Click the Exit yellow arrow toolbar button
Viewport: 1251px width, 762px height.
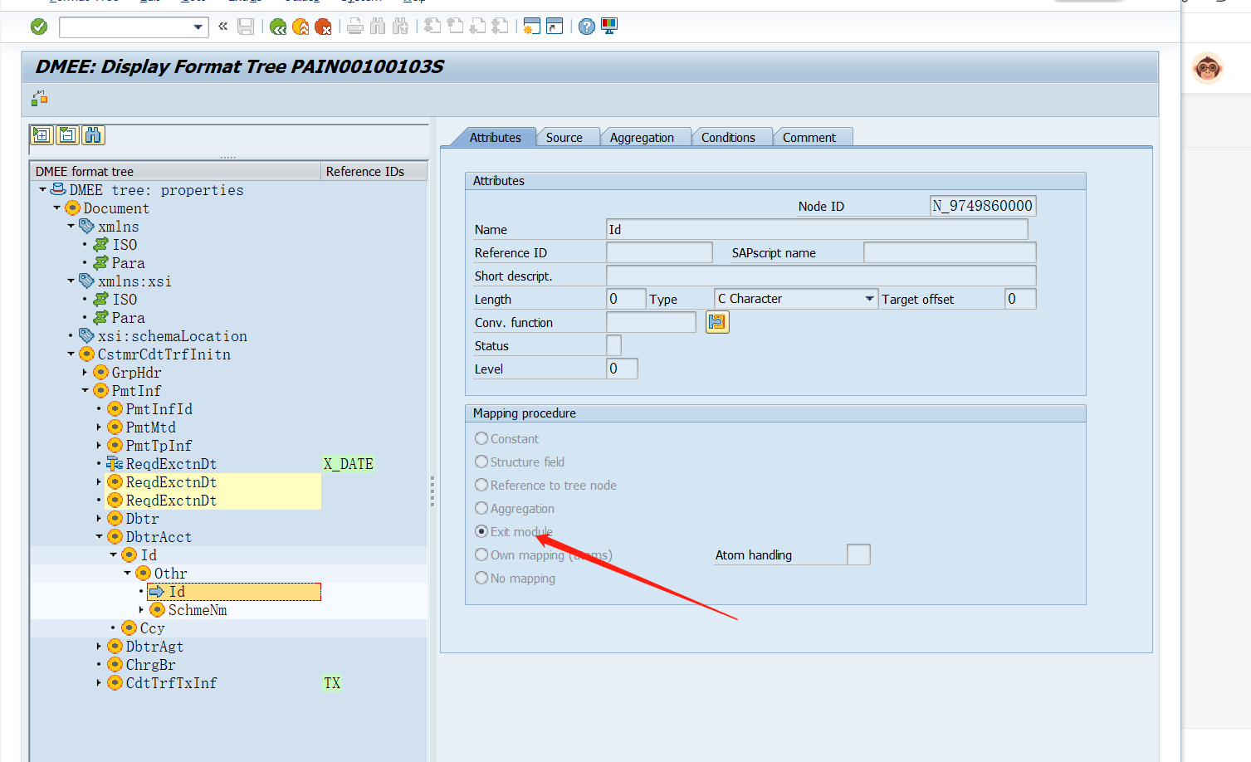pyautogui.click(x=301, y=27)
